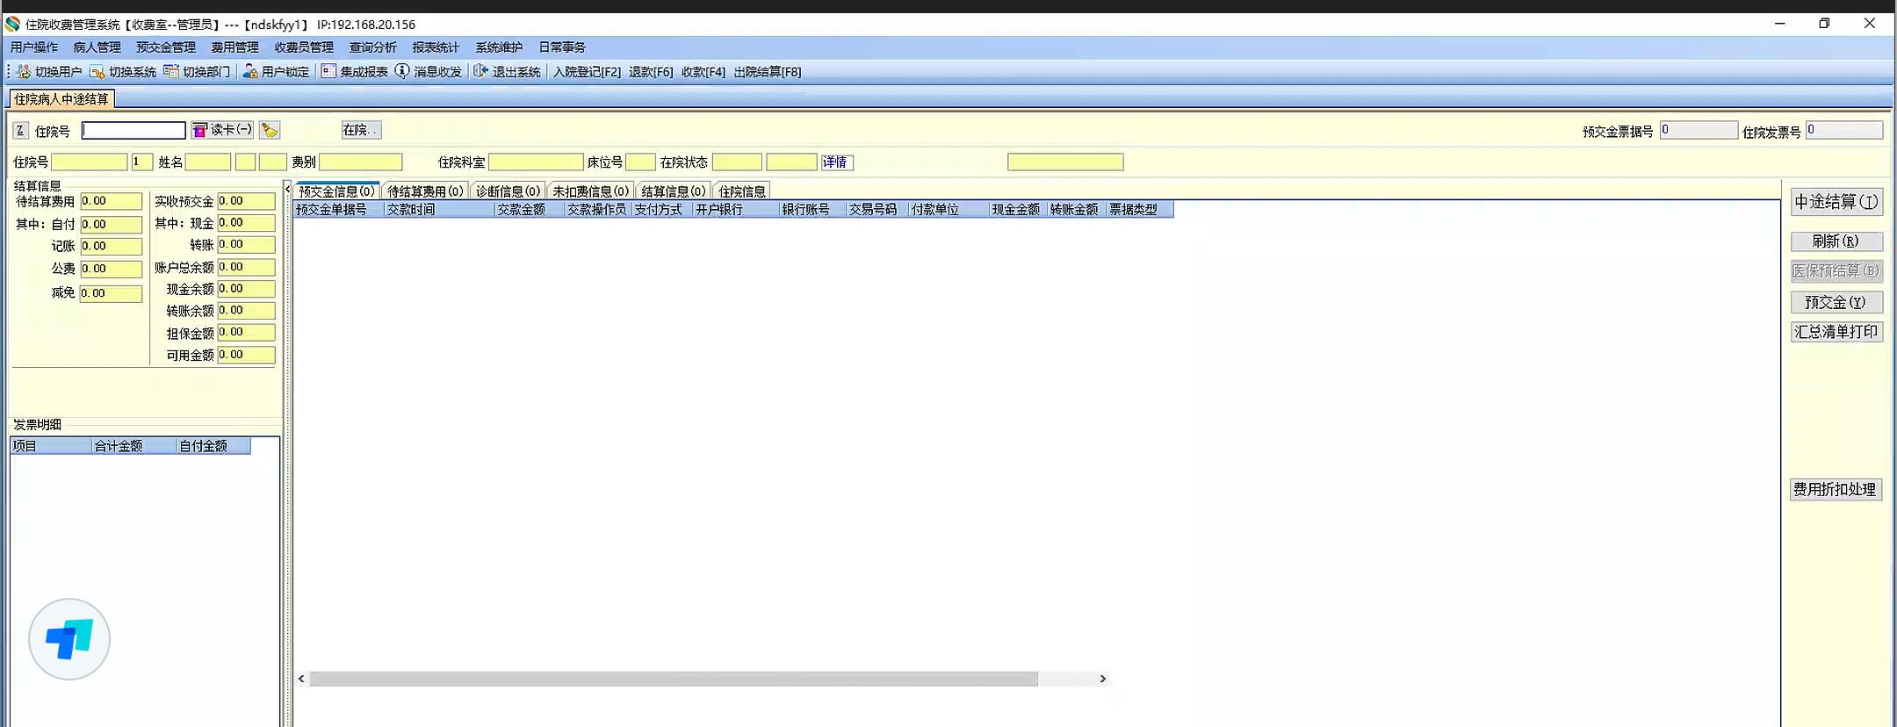Image resolution: width=1897 pixels, height=727 pixels.
Task: Click the 交款时间 column header
Action: pyautogui.click(x=438, y=210)
